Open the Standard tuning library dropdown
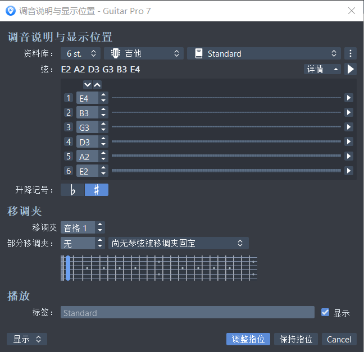 point(264,53)
